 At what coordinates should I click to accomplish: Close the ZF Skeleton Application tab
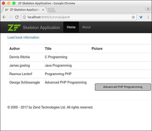(43, 10)
